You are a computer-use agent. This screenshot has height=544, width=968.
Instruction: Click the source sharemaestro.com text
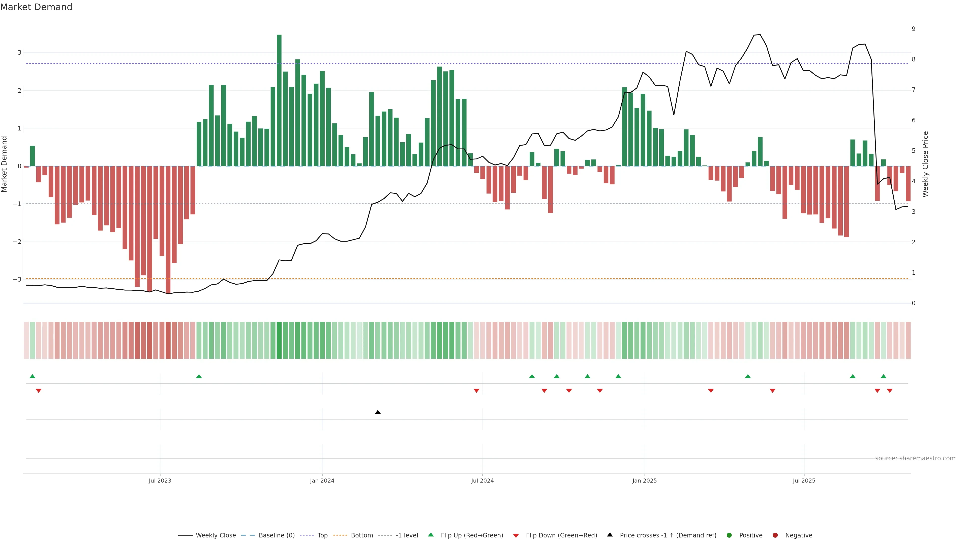coord(915,458)
